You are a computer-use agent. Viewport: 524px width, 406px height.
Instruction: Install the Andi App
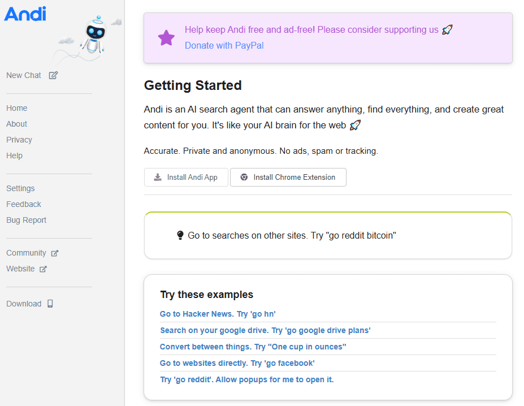186,177
